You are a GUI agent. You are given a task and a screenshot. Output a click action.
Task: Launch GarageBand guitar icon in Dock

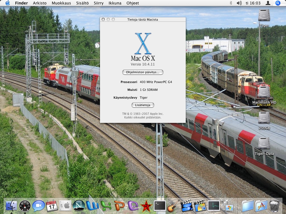pyautogui.click(x=173, y=206)
